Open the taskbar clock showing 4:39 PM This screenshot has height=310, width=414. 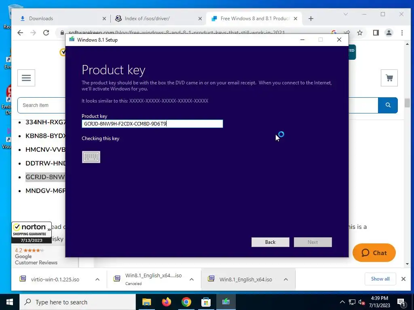379,302
